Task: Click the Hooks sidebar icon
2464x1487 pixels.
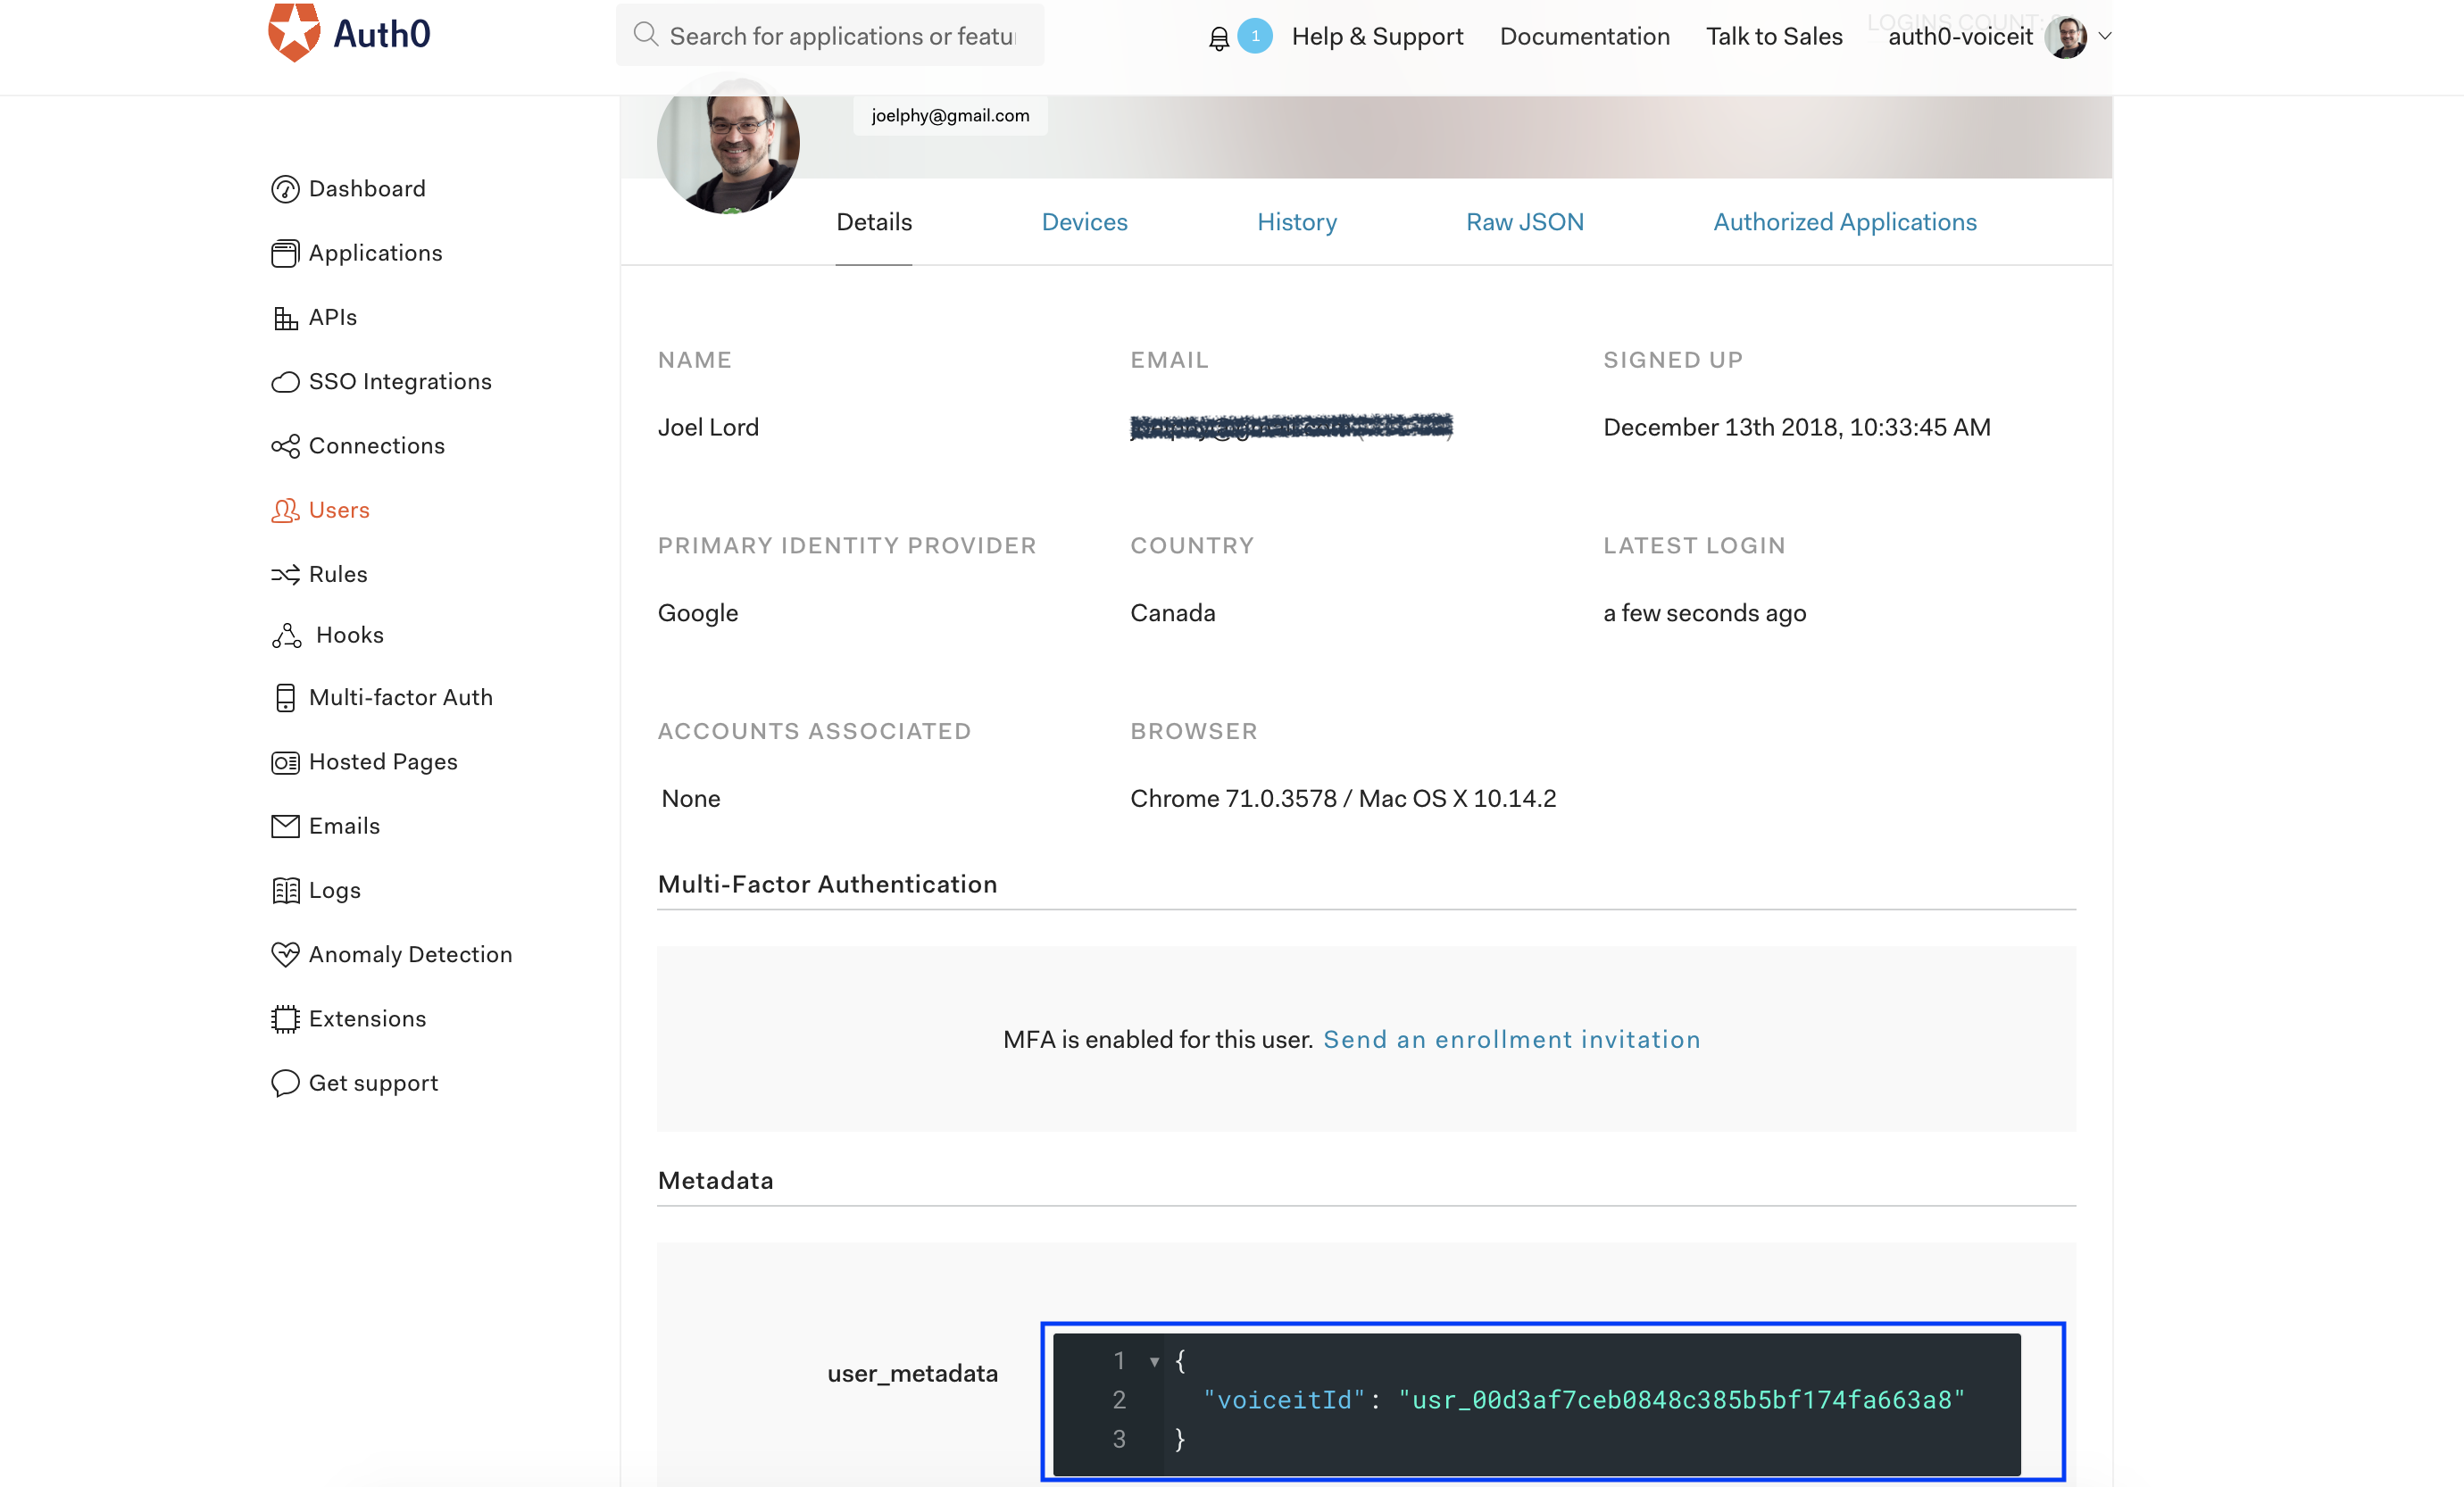Action: 285,636
